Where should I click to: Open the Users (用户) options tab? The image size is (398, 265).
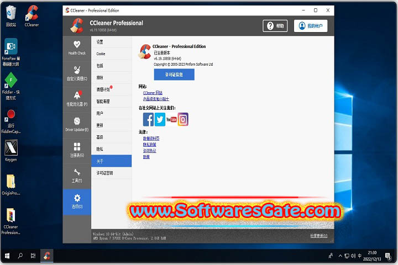(x=112, y=113)
